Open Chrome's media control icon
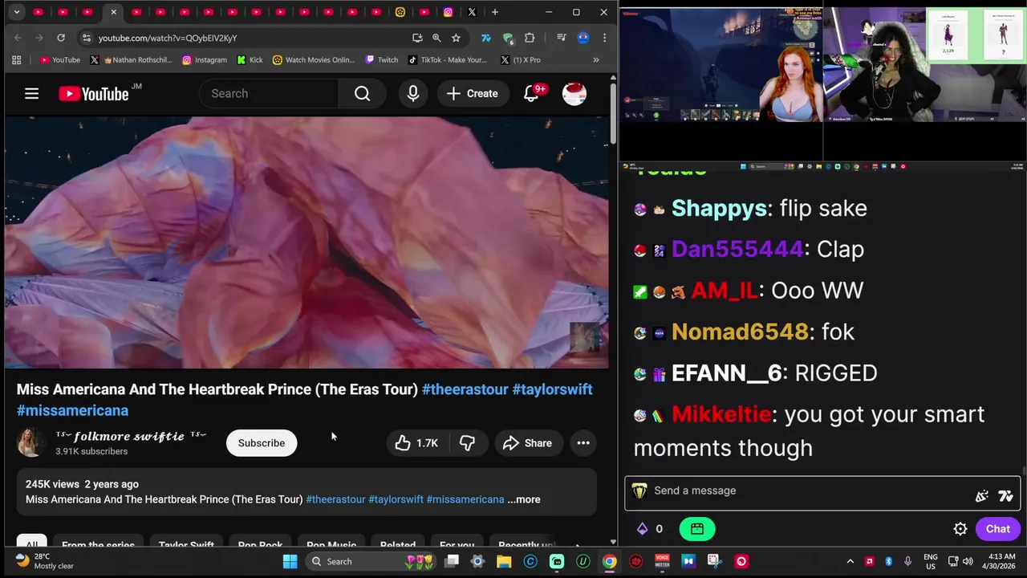 coord(562,38)
